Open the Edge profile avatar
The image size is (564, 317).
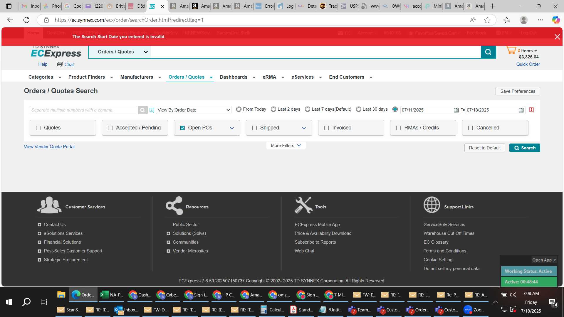tap(523, 20)
